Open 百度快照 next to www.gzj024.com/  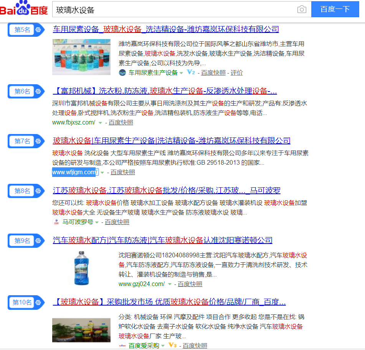pos(190,284)
